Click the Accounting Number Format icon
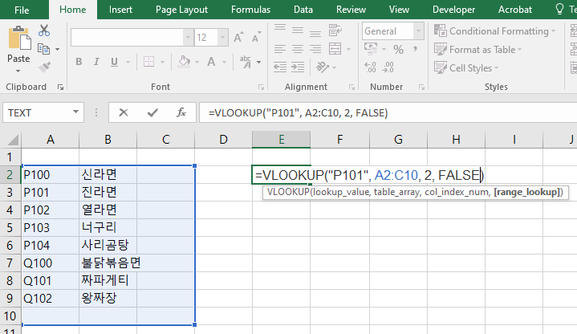 coord(371,49)
